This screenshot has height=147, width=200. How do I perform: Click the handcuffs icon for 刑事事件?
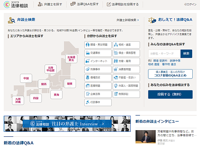[87, 69]
